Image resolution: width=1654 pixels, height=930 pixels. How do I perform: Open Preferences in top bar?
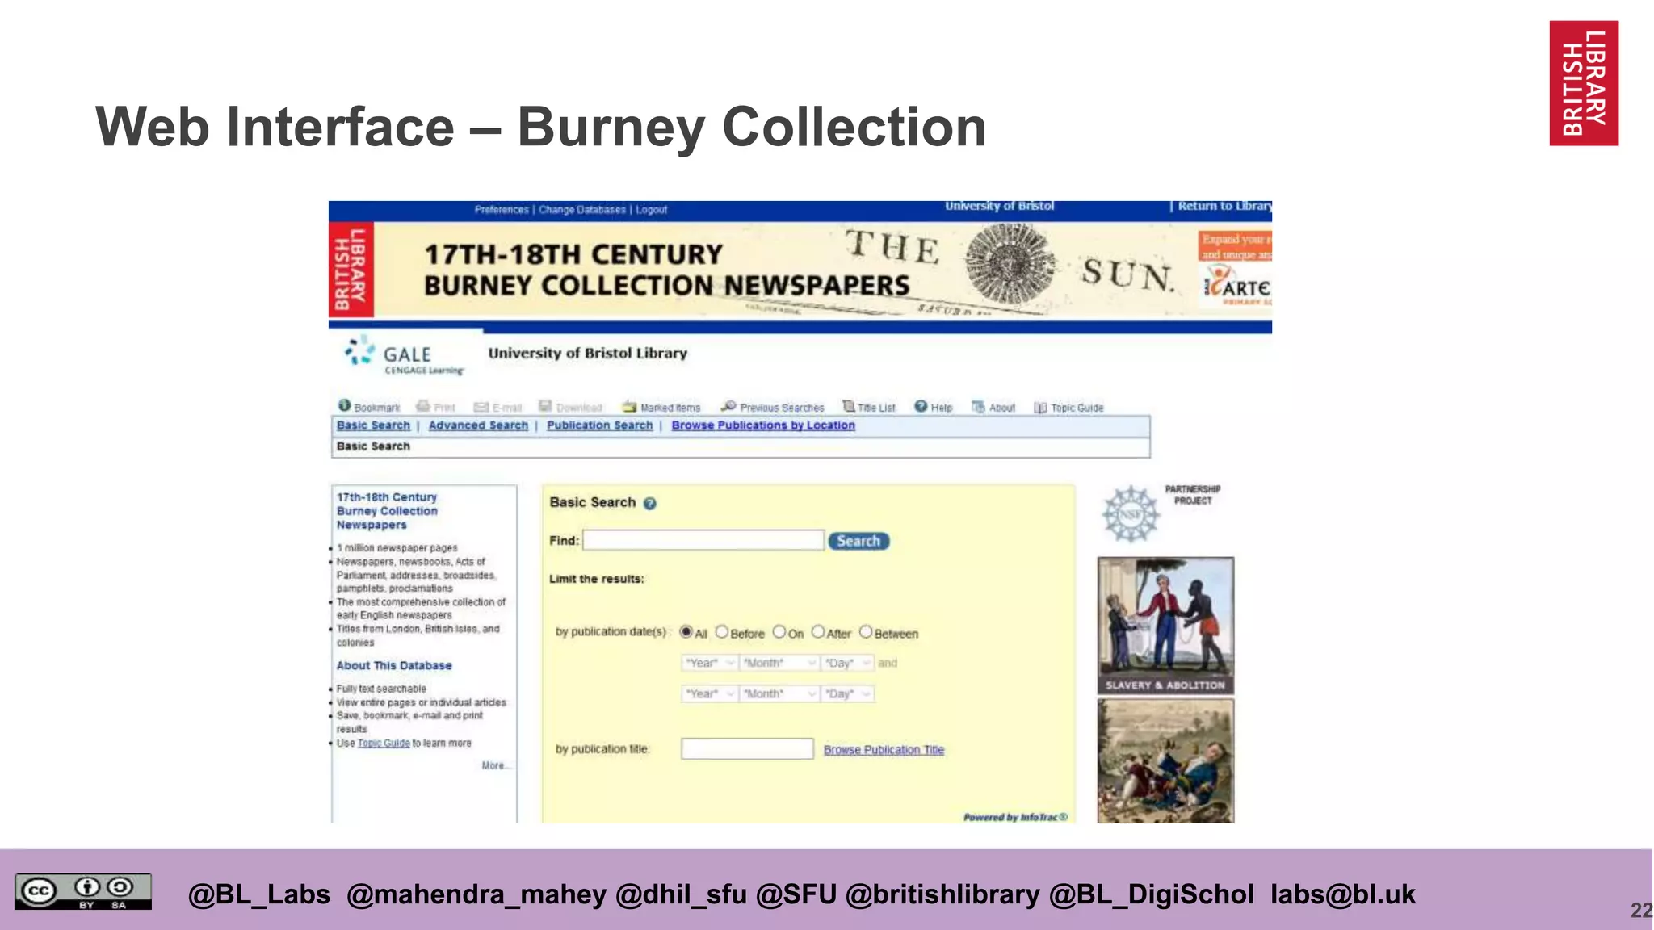(x=502, y=210)
